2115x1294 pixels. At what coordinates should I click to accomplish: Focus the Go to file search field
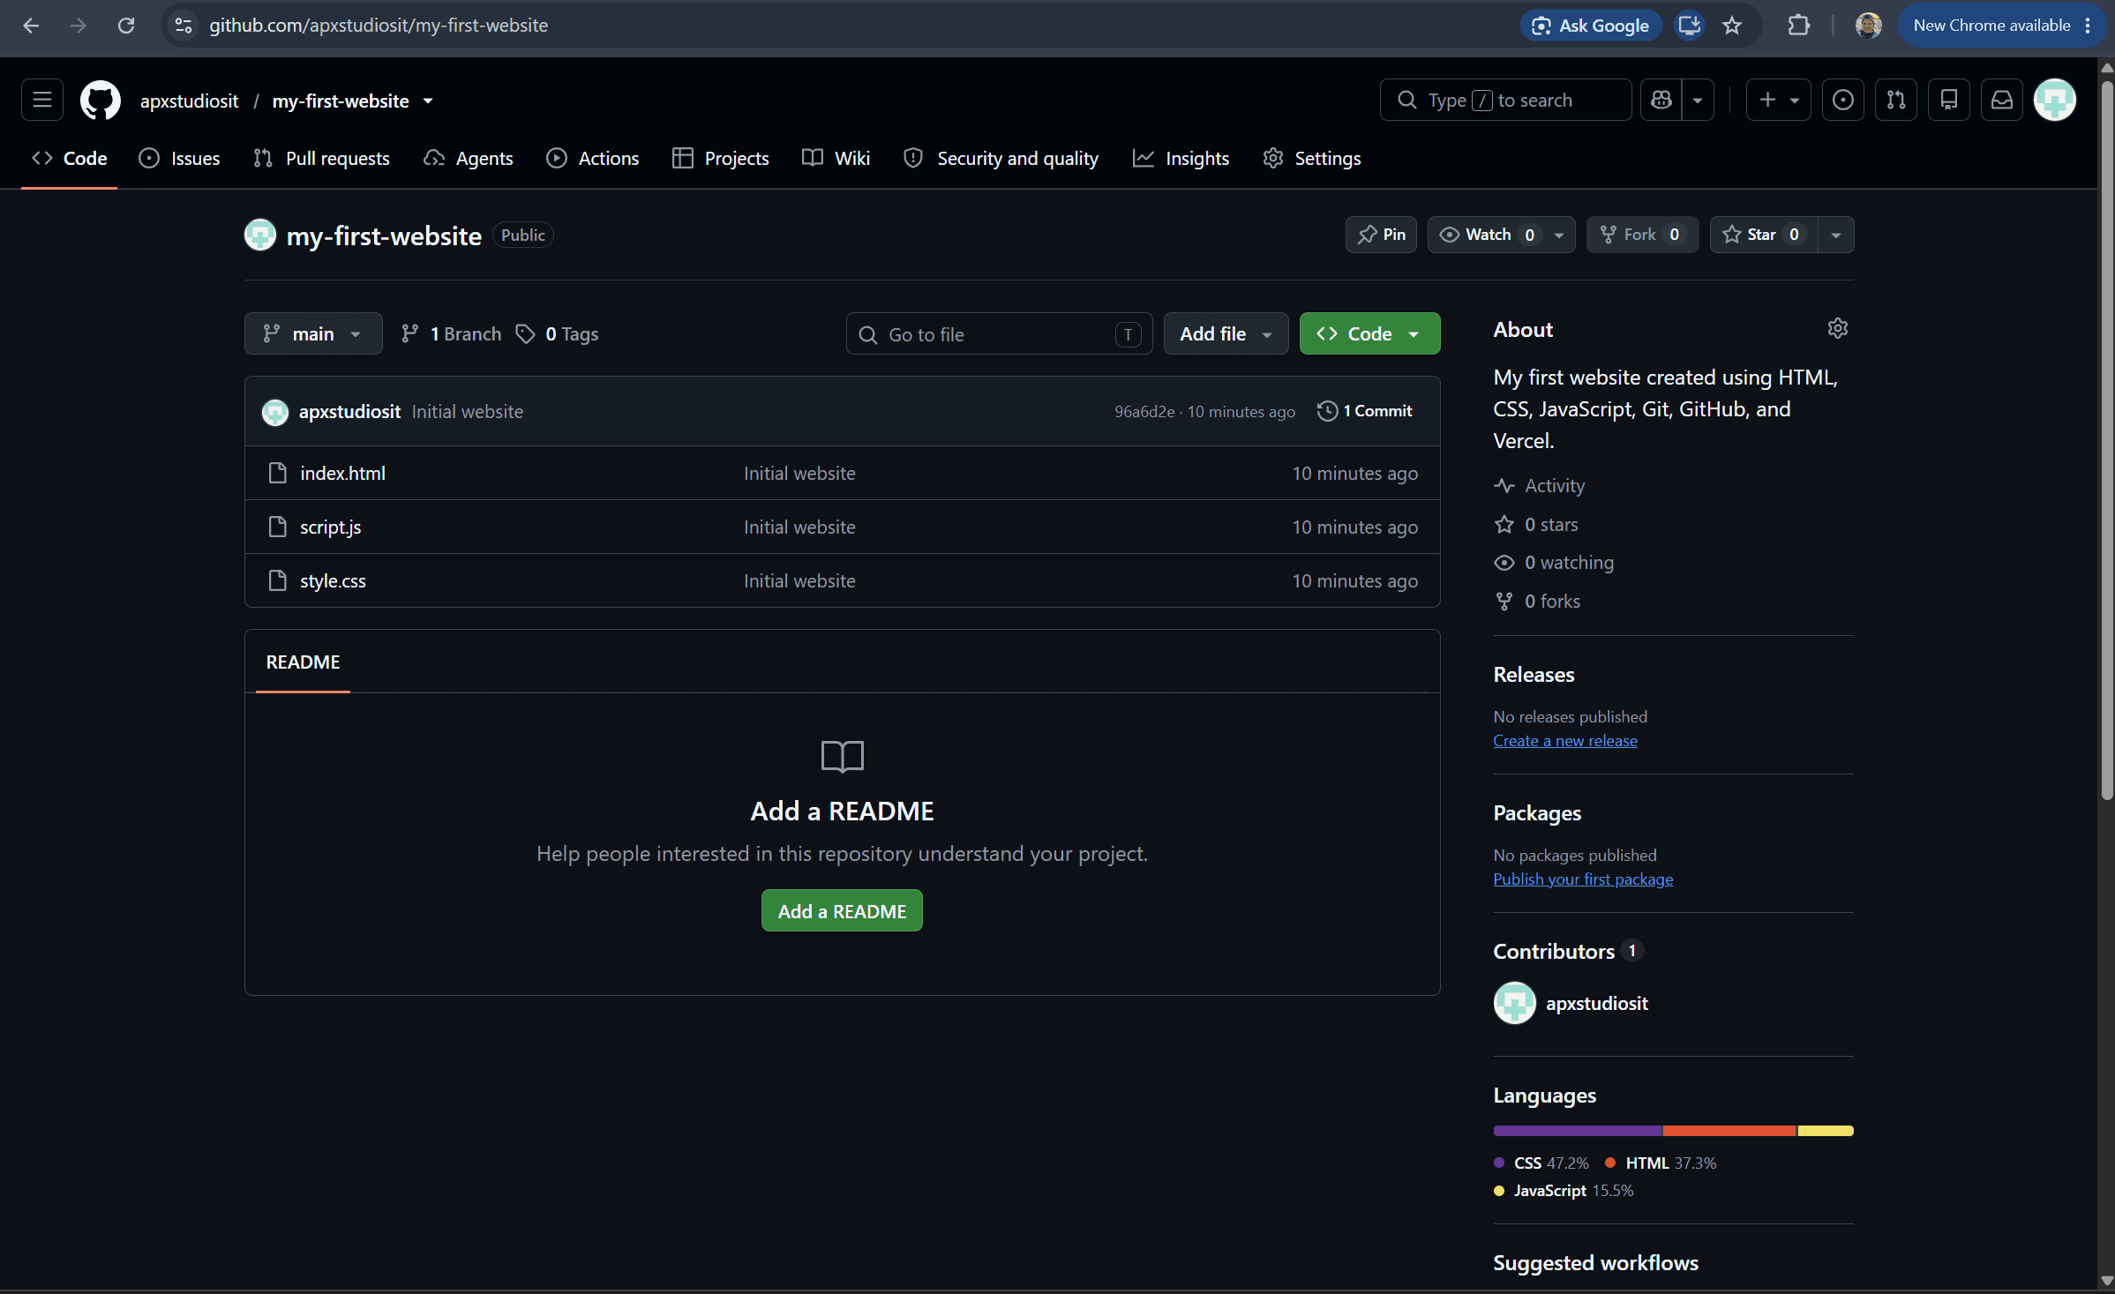pyautogui.click(x=999, y=333)
